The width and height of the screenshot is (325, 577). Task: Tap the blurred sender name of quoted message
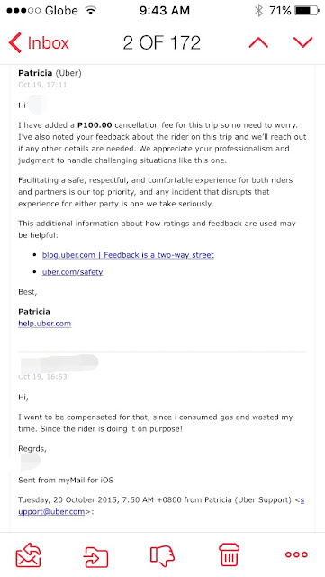59,362
